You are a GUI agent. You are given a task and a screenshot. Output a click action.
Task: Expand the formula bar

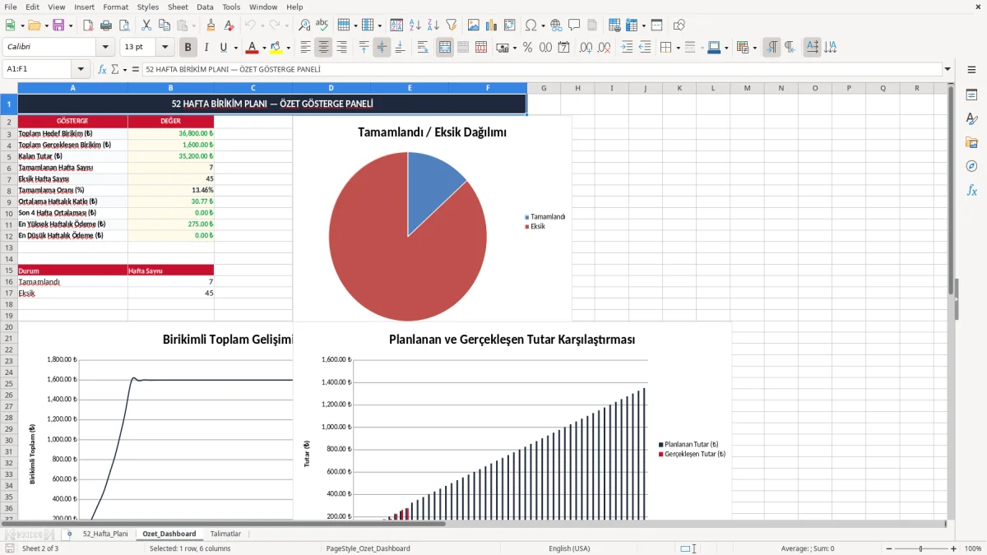point(948,70)
